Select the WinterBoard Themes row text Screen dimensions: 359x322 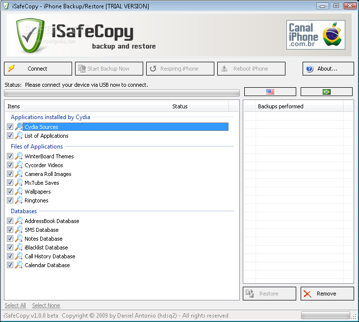point(49,156)
